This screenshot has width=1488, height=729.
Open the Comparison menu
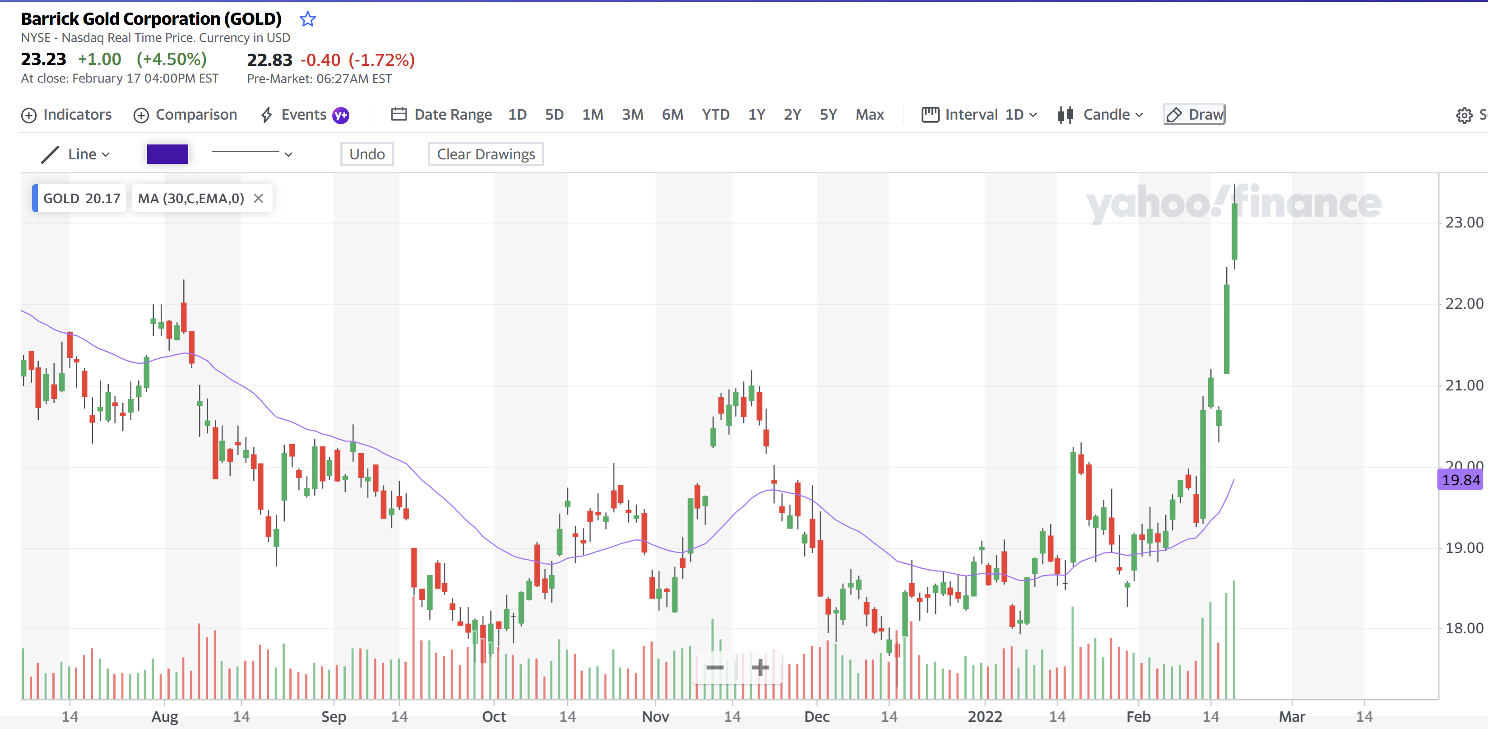click(x=185, y=115)
